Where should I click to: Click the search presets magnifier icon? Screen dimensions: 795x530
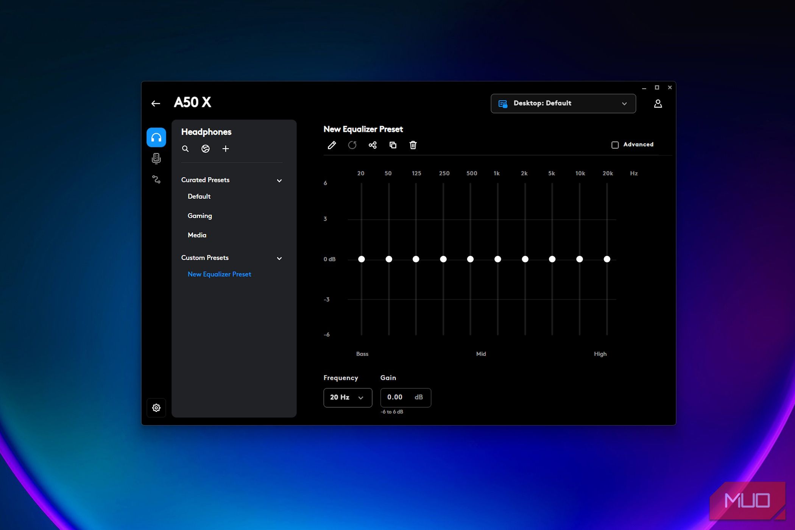(185, 149)
